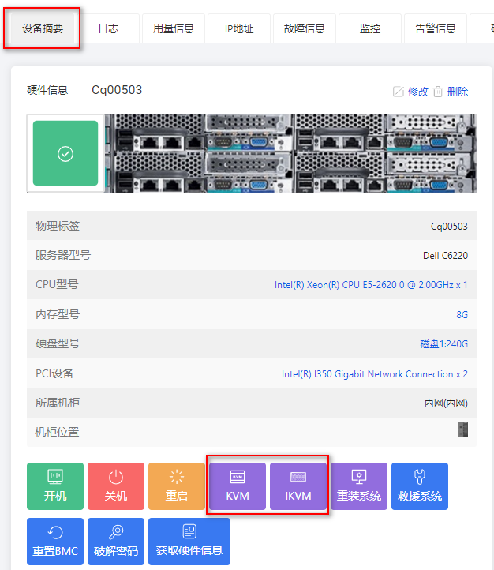Click the 内网(内网) cabinet value

(x=446, y=403)
